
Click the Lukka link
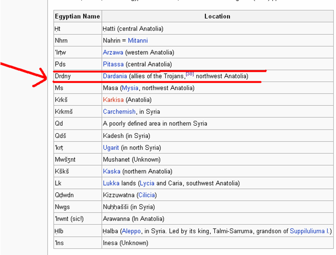[111, 183]
